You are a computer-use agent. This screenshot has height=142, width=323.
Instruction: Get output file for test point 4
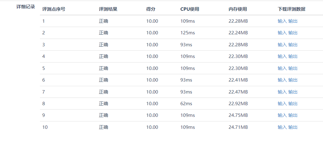(x=293, y=56)
